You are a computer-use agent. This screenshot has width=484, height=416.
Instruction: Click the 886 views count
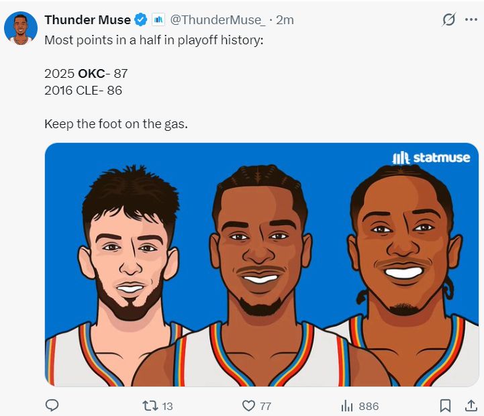(x=369, y=406)
